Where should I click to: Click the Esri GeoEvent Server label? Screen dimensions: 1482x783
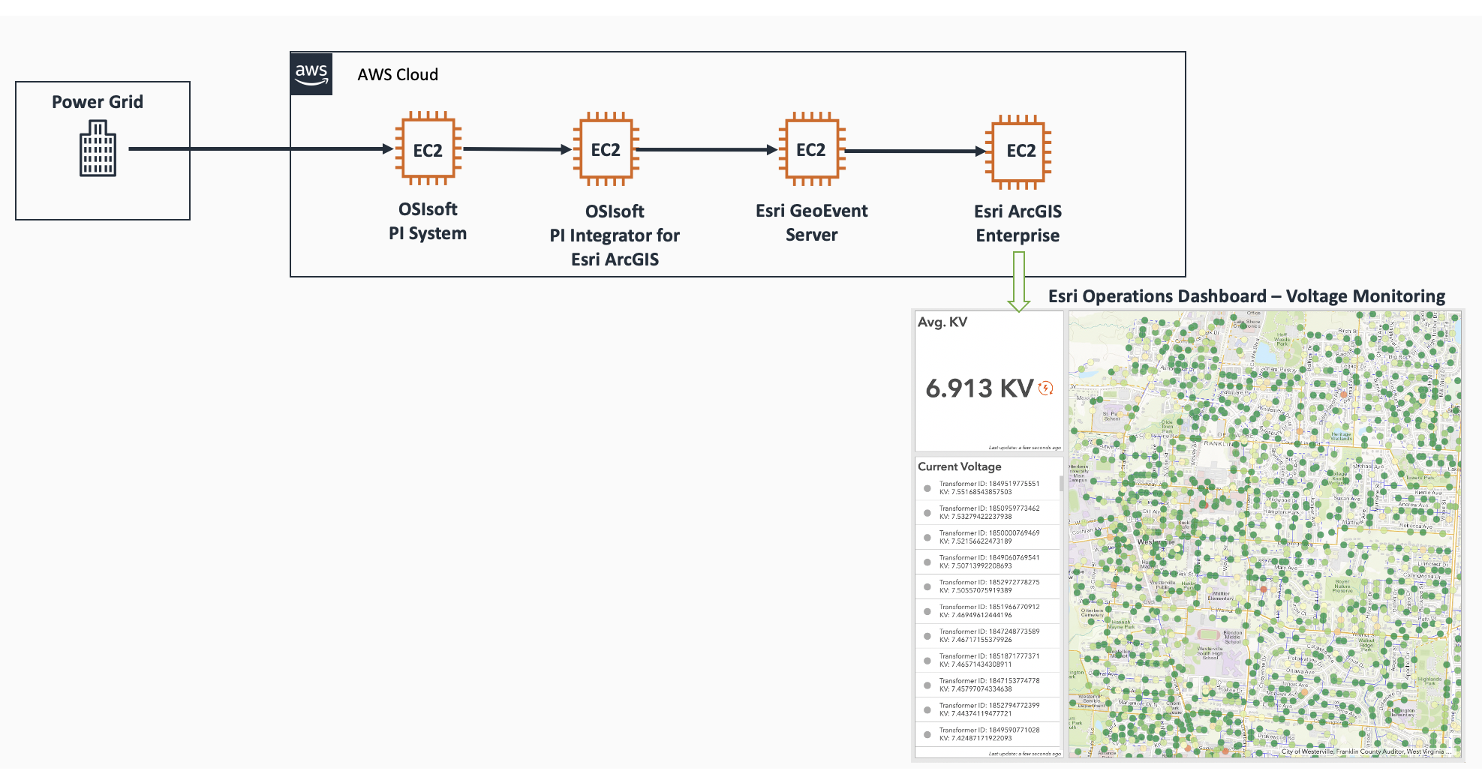(812, 223)
